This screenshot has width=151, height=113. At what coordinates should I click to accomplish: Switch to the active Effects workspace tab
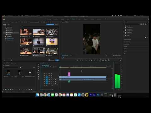tap(74, 19)
